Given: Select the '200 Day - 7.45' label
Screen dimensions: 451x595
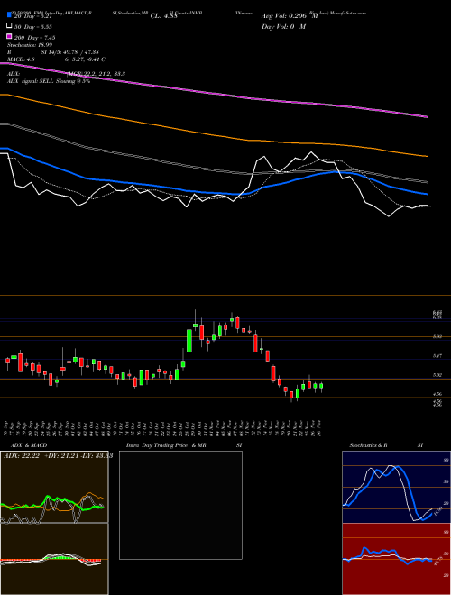Looking at the screenshot, I should [34, 38].
